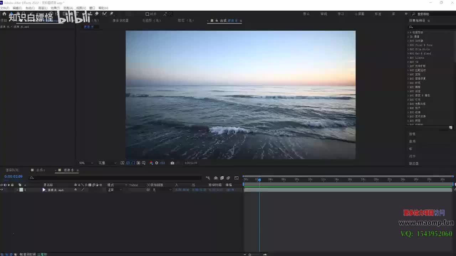456x256 pixels.
Task: Zoom in the timeline with mountain icon
Action: [265, 254]
